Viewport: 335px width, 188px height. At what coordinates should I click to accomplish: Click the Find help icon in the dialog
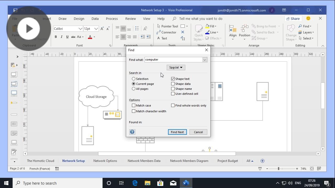(132, 132)
